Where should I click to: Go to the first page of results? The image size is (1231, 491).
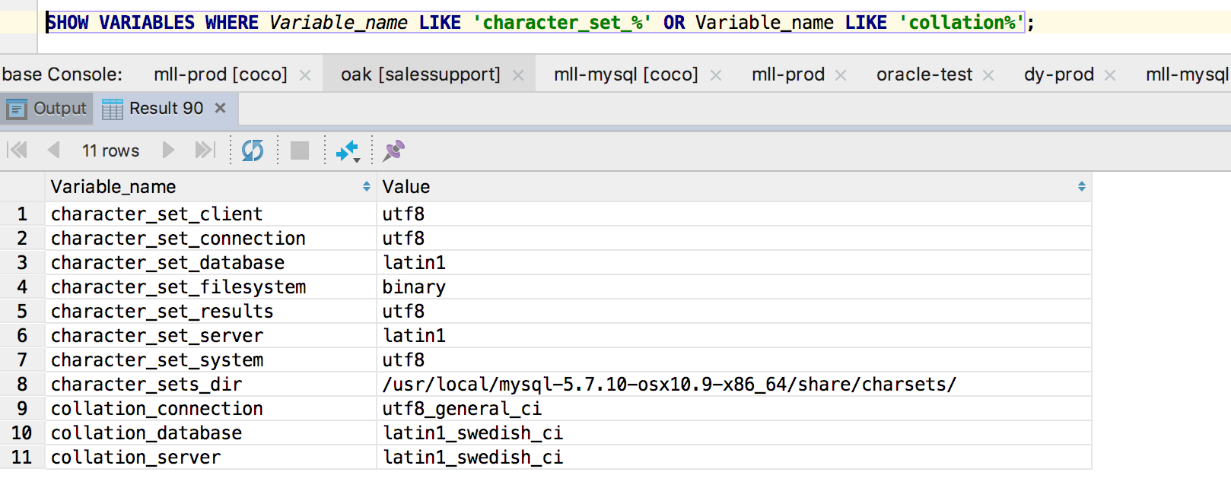pos(17,150)
